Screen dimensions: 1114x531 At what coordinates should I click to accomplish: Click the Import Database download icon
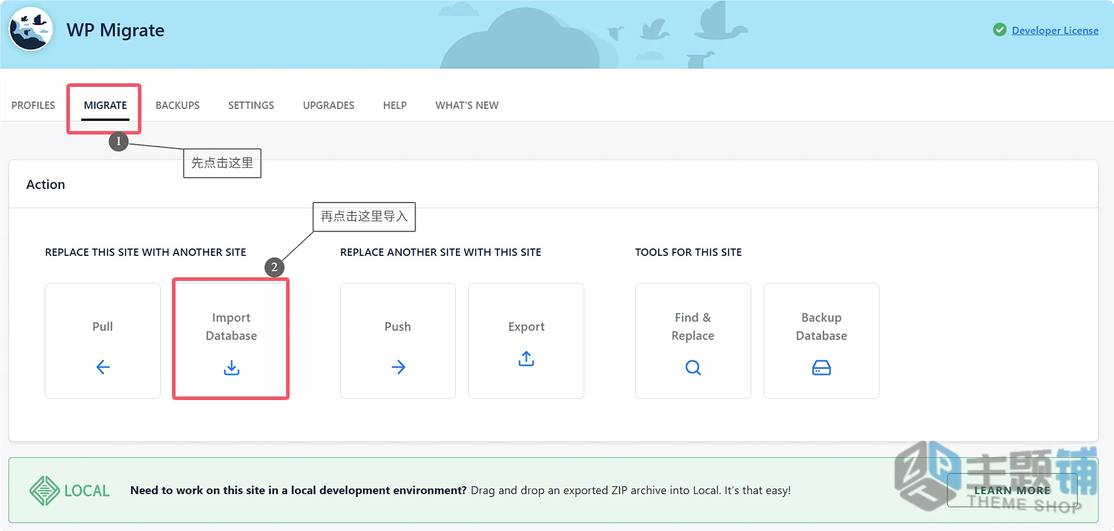point(232,368)
